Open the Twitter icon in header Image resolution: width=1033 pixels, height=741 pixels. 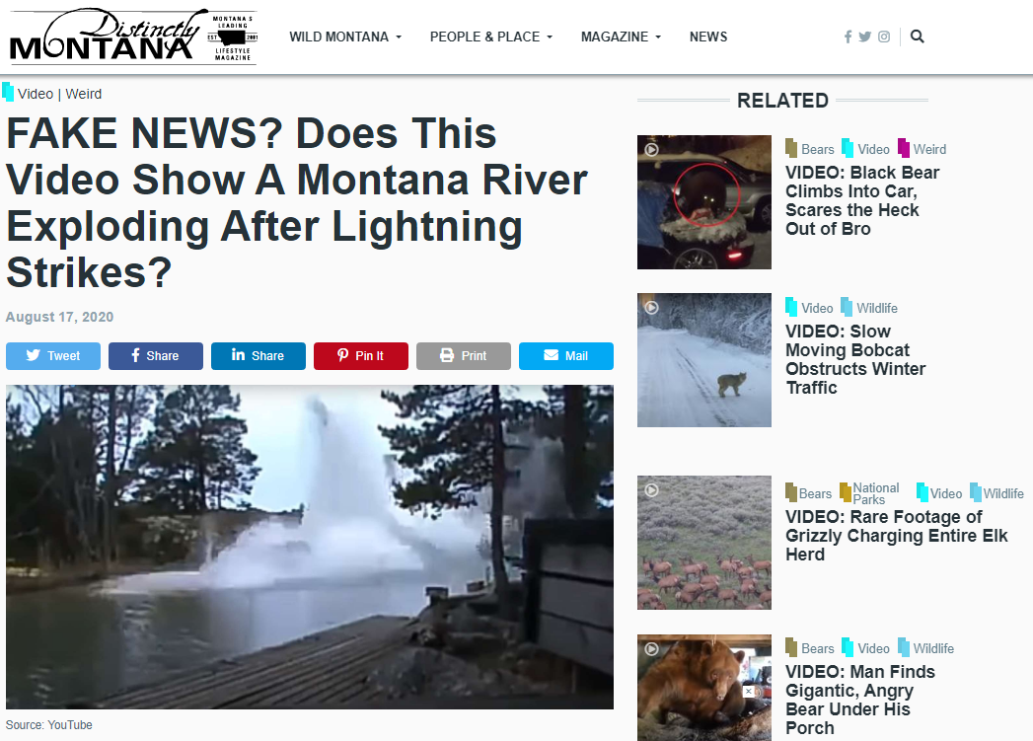click(865, 37)
